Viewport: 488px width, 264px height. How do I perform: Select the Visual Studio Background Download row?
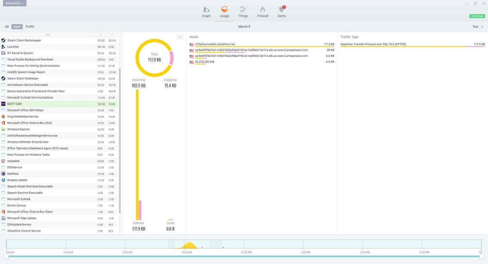pos(59,60)
